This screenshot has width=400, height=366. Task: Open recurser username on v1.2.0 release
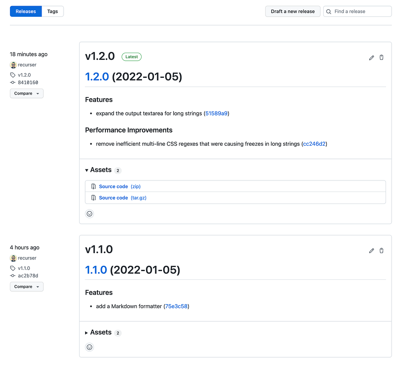pyautogui.click(x=27, y=65)
